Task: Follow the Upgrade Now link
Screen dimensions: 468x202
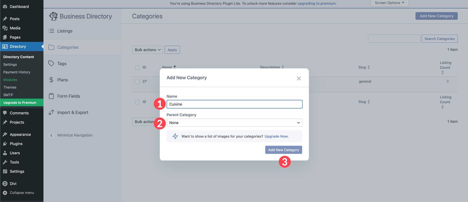Action: tap(276, 136)
